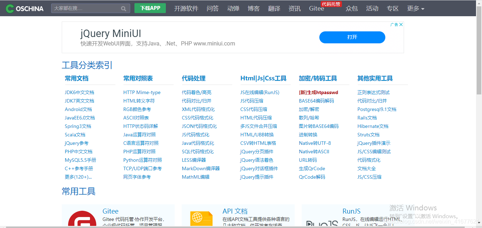Expand the 更多 dropdown menu
The image size is (482, 228).
(x=416, y=8)
